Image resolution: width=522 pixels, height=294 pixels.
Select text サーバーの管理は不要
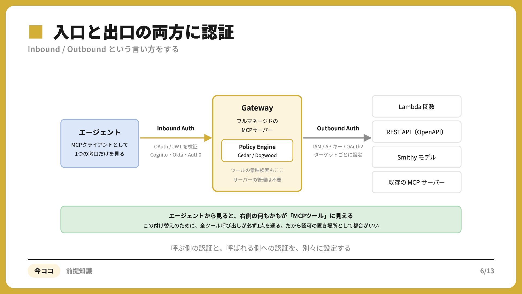click(257, 180)
